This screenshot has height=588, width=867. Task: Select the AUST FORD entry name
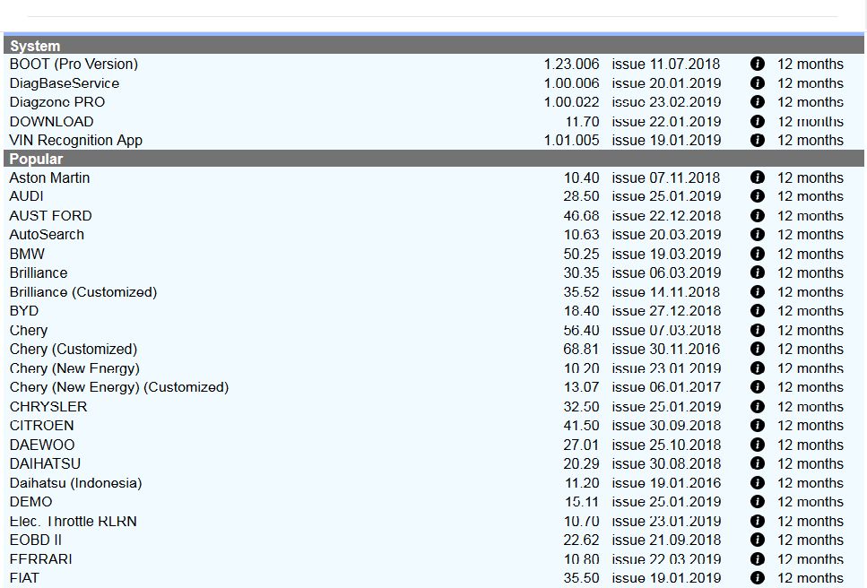click(50, 215)
